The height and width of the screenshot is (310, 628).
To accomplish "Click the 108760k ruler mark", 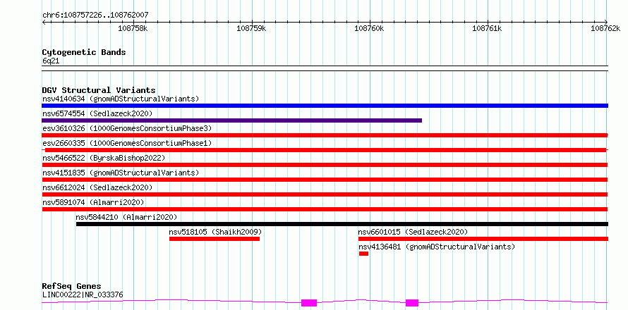I will tap(369, 28).
